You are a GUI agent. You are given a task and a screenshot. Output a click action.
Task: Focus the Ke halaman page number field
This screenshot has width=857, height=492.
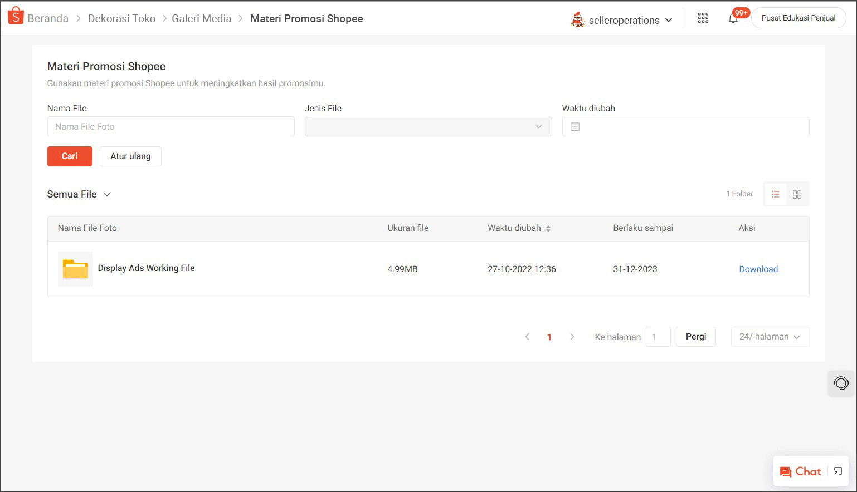(658, 337)
